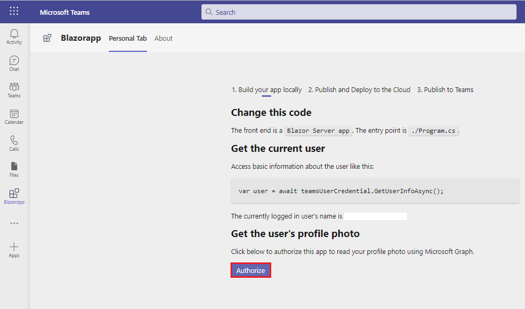Click the search magnifier icon
Viewport: 525px width, 309px height.
(209, 12)
